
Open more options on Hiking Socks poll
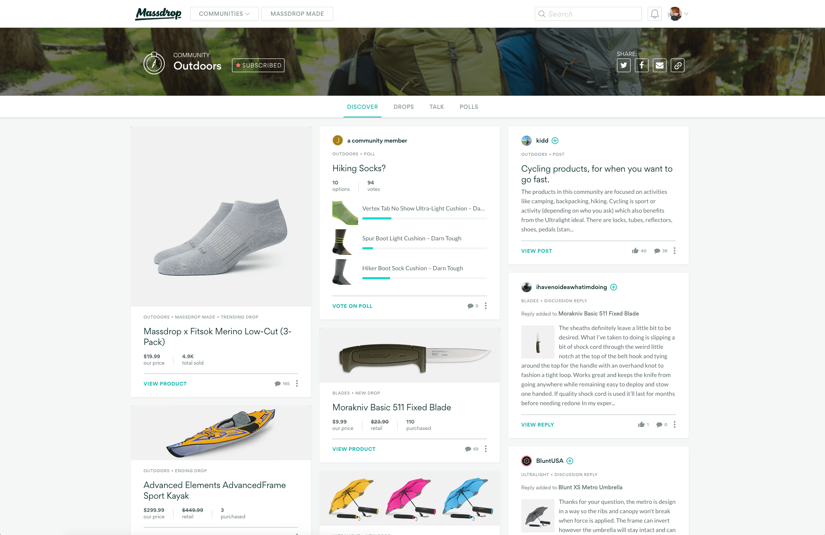(x=486, y=306)
